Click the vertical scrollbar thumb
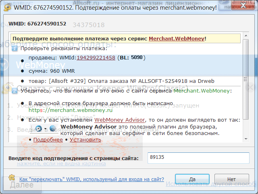The image size is (258, 194). [x=246, y=79]
